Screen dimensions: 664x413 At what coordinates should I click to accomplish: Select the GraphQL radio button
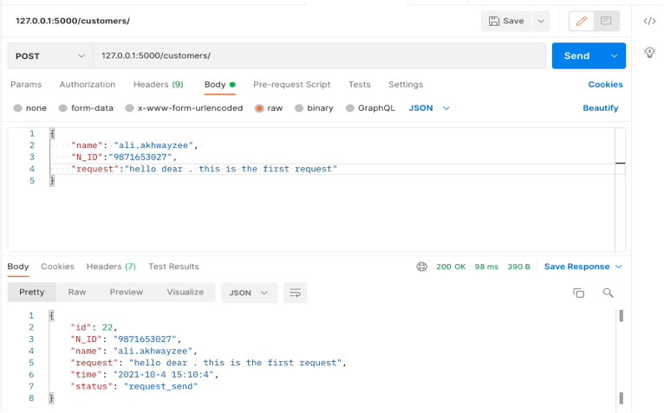click(x=350, y=108)
